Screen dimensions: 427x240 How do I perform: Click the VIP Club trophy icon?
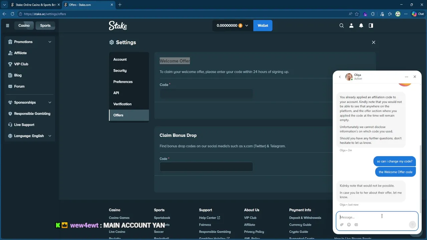pos(10,64)
